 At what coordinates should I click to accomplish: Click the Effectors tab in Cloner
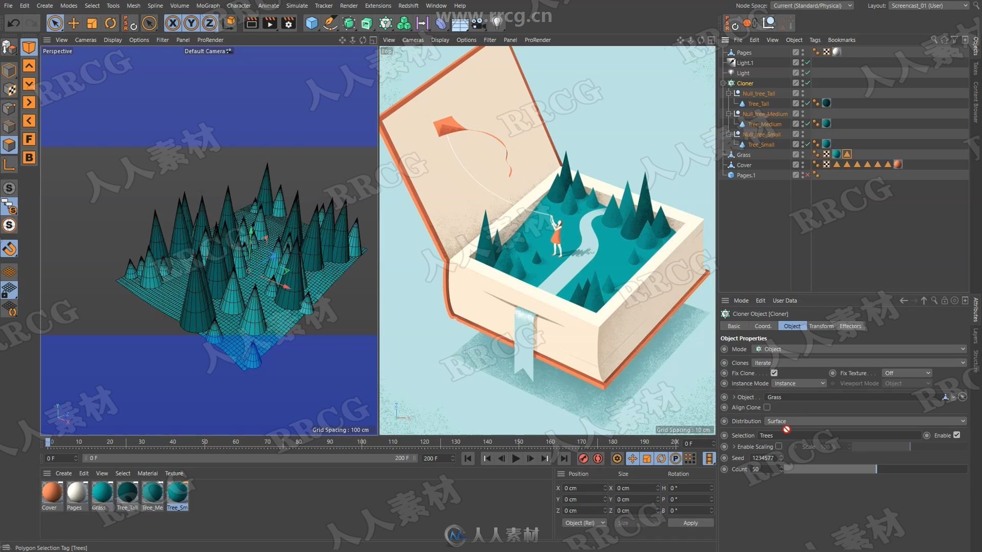(851, 326)
